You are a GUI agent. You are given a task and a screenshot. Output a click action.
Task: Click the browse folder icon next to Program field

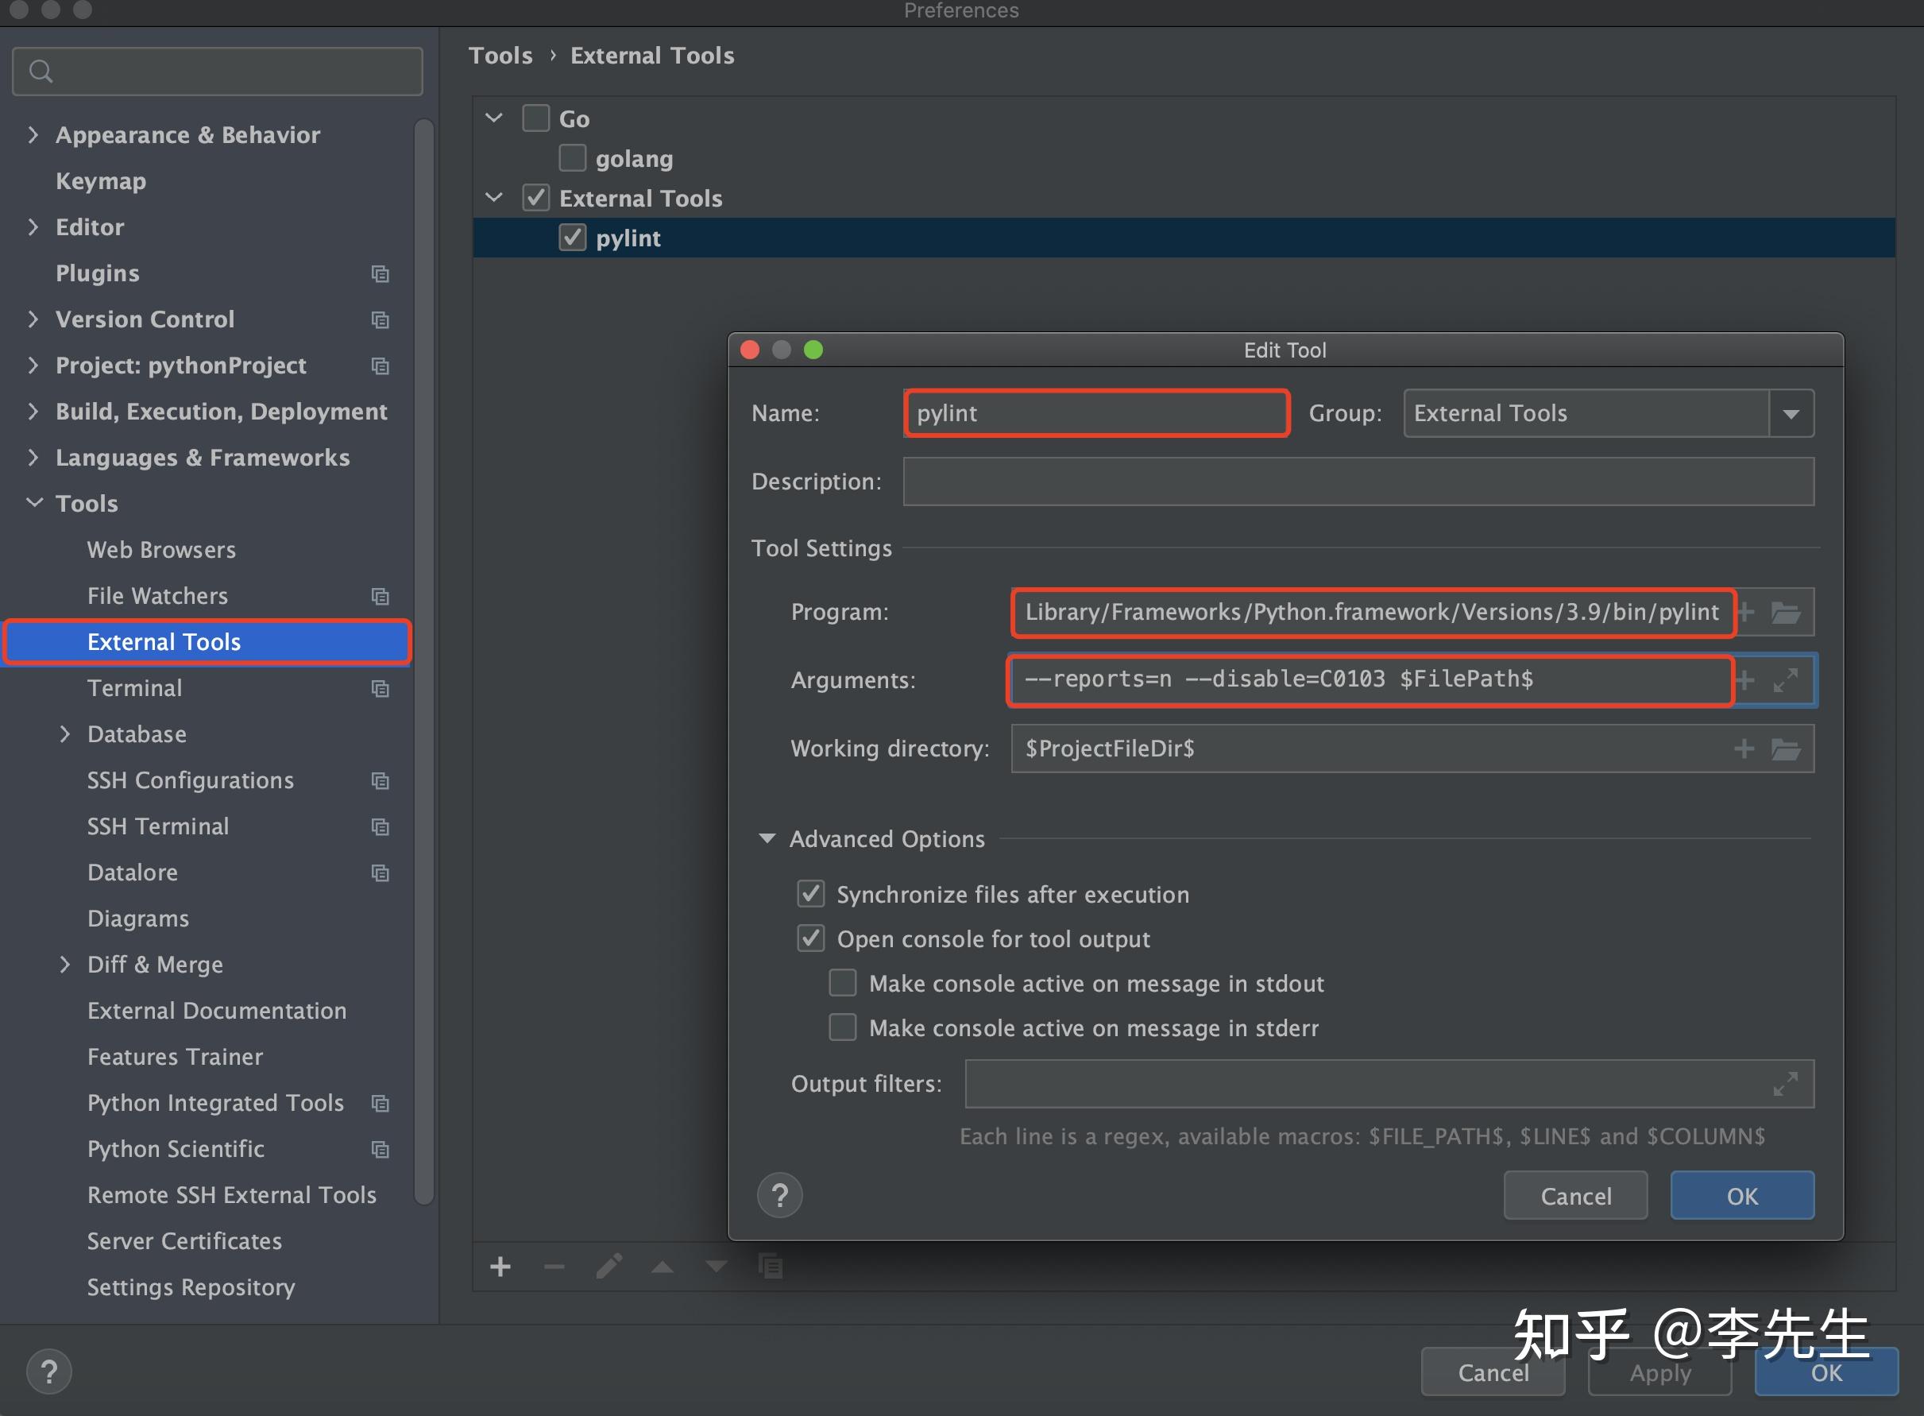[1788, 613]
